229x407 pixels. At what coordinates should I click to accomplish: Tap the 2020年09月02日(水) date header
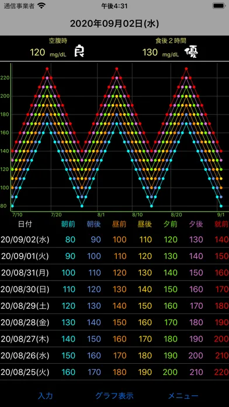[114, 23]
